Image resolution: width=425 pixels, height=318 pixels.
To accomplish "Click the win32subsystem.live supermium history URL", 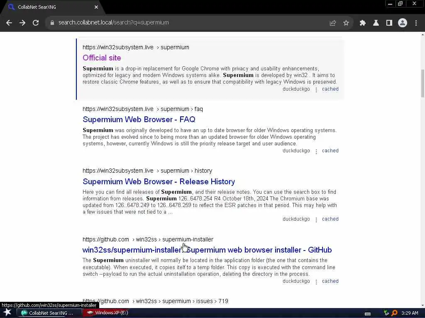I will point(147,171).
